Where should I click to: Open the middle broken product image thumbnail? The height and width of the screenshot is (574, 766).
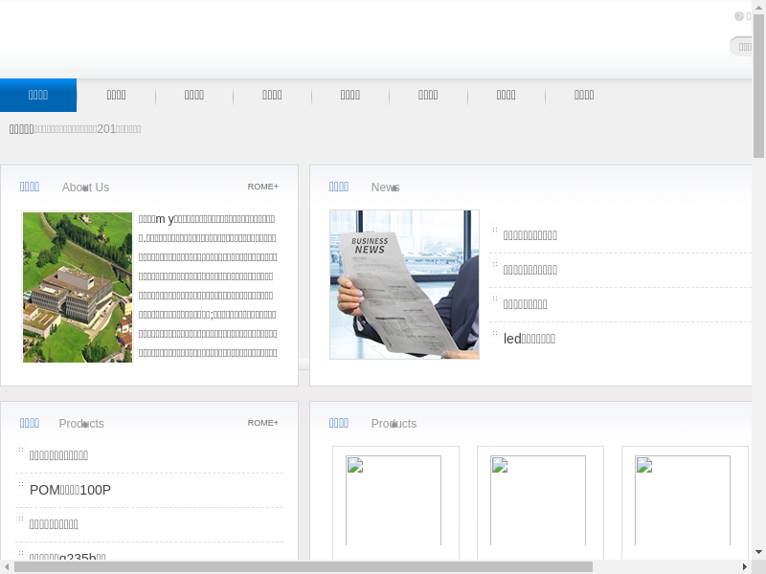pyautogui.click(x=538, y=500)
